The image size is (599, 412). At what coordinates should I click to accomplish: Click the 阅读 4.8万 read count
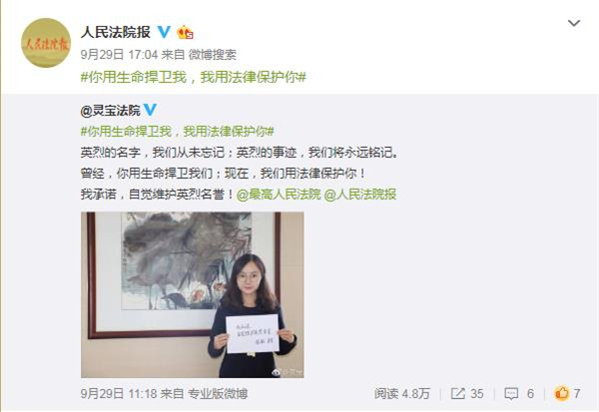[402, 393]
